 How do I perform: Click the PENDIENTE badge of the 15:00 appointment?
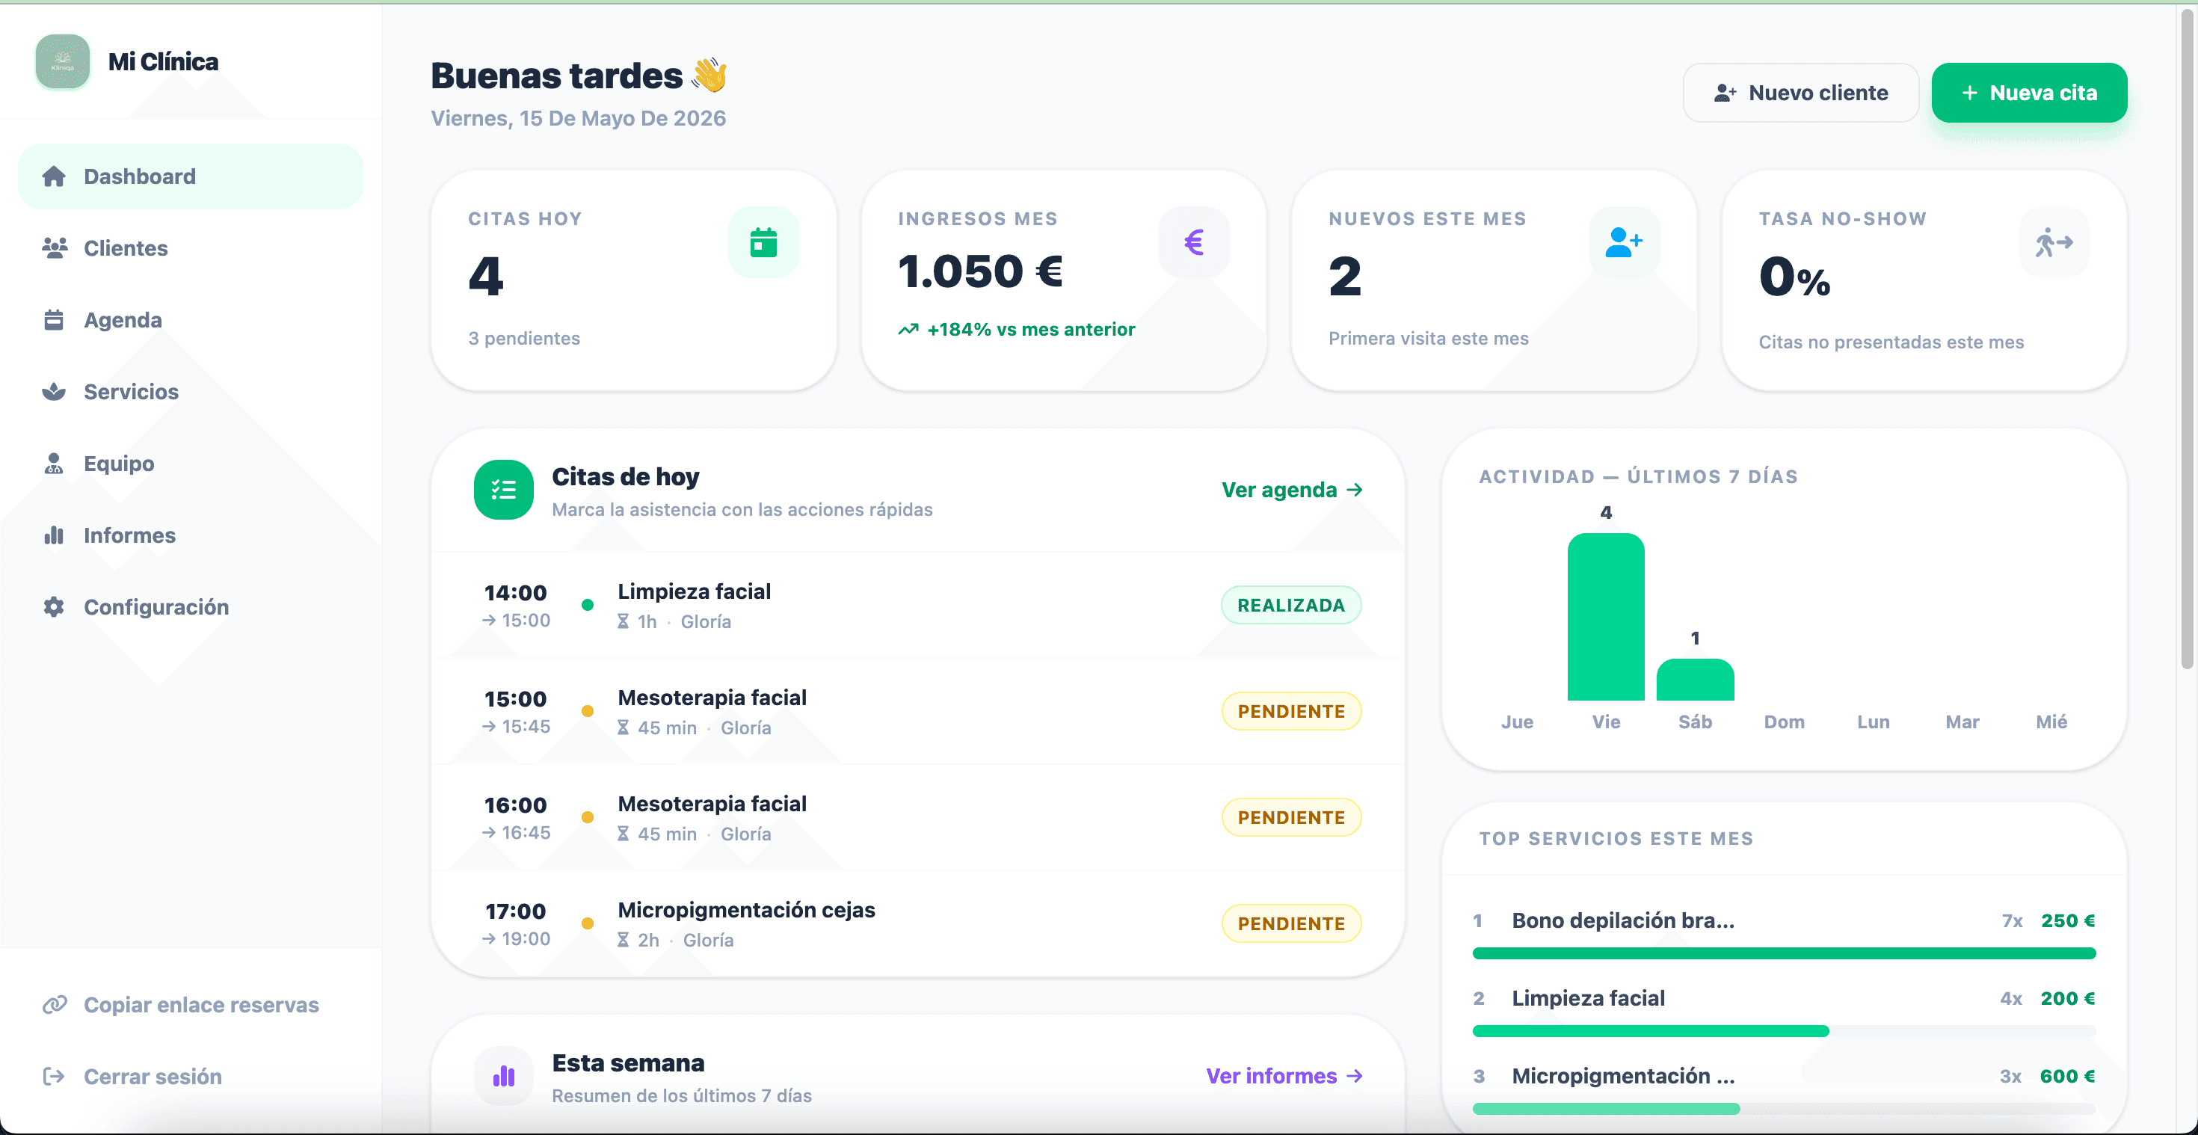[x=1291, y=711]
